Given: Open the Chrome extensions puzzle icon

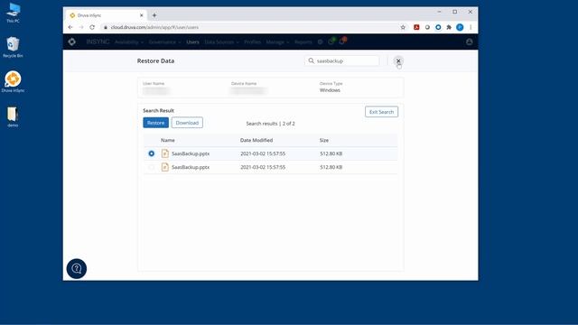Looking at the screenshot, I should coord(449,27).
